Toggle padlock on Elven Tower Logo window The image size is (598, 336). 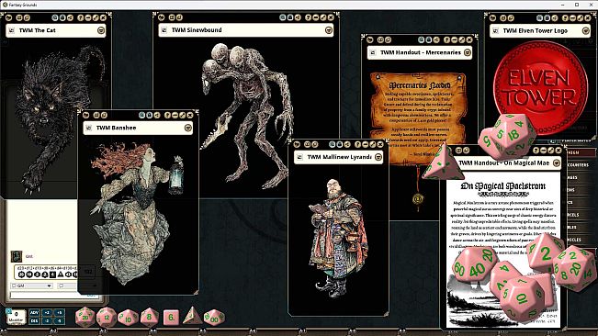[547, 18]
